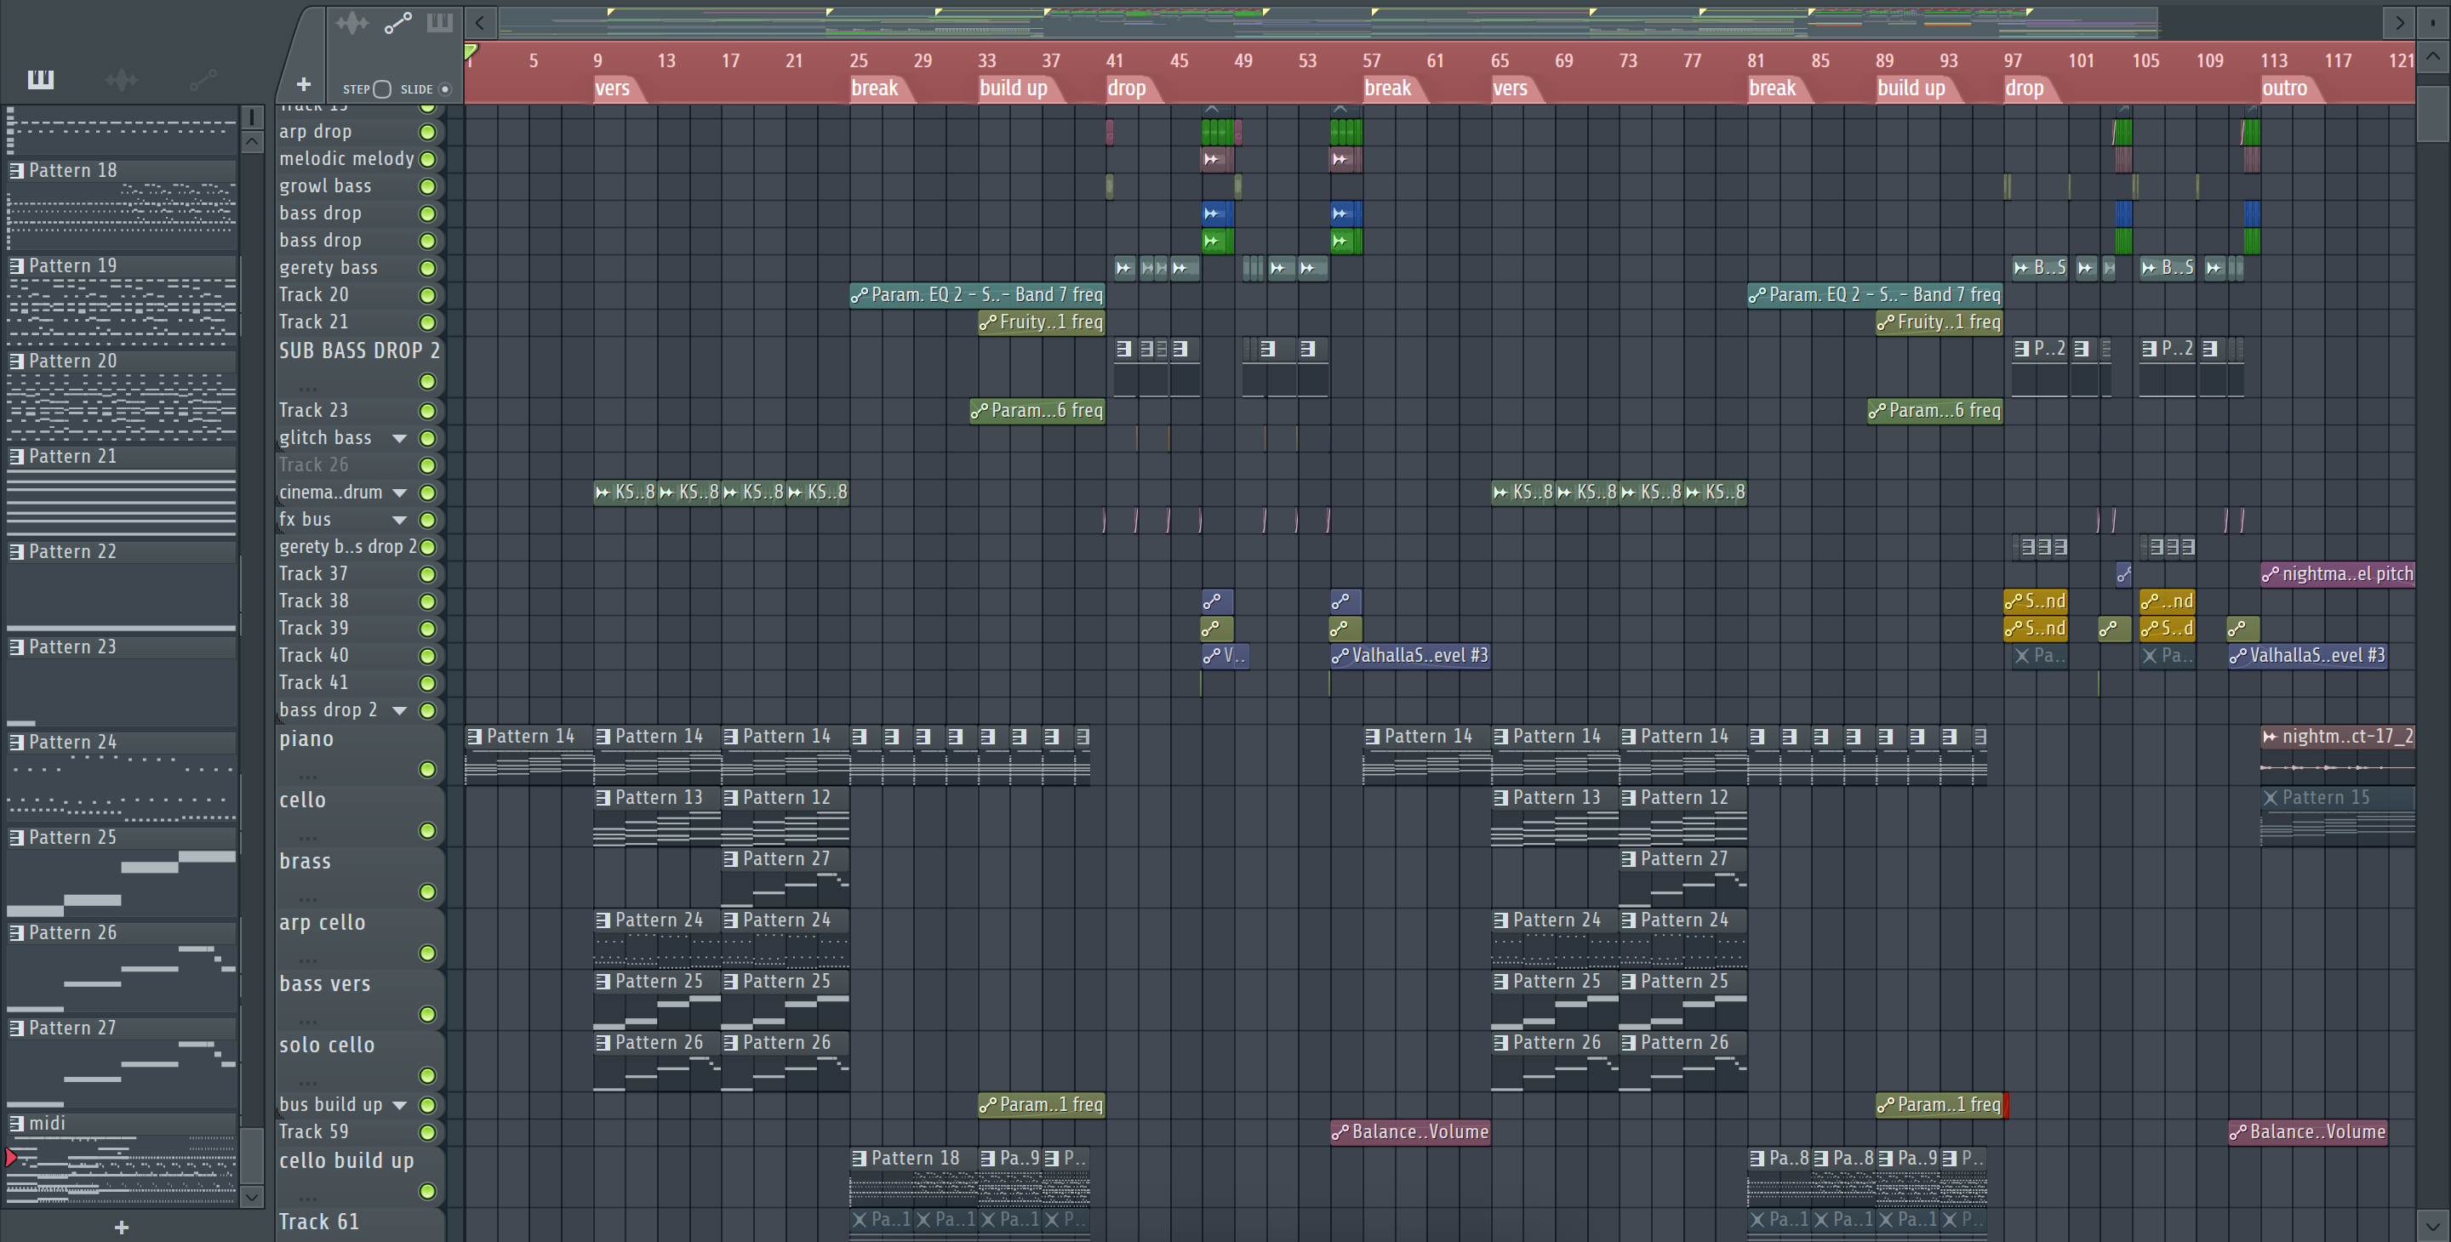Select the Pattern 27 icon in picker list
2451x1242 pixels.
[16, 1028]
